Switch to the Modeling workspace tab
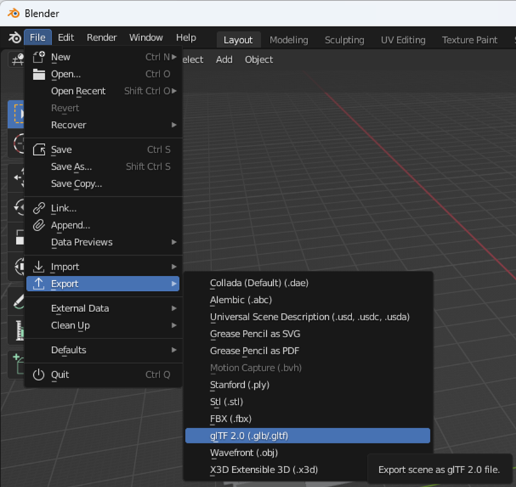The height and width of the screenshot is (487, 516). [x=289, y=39]
